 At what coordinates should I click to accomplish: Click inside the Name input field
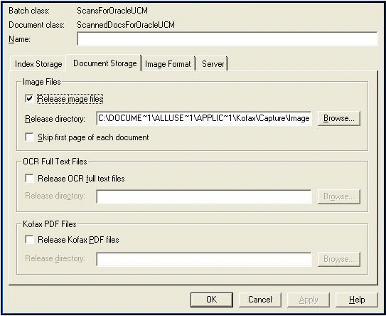(x=227, y=39)
